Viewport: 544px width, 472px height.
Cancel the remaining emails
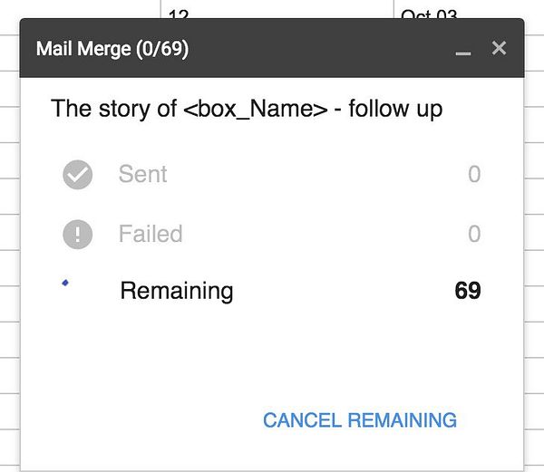359,420
